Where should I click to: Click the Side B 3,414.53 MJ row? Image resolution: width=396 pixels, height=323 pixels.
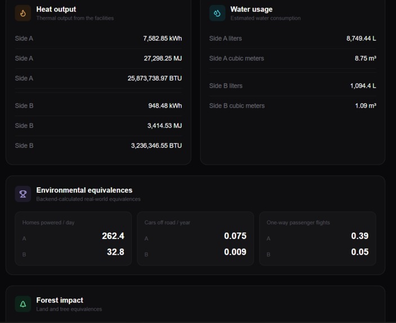tap(98, 126)
